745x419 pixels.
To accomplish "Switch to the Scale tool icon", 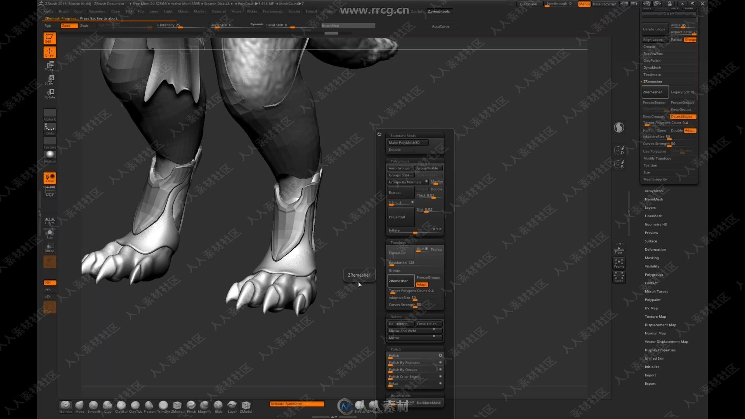I will (50, 80).
